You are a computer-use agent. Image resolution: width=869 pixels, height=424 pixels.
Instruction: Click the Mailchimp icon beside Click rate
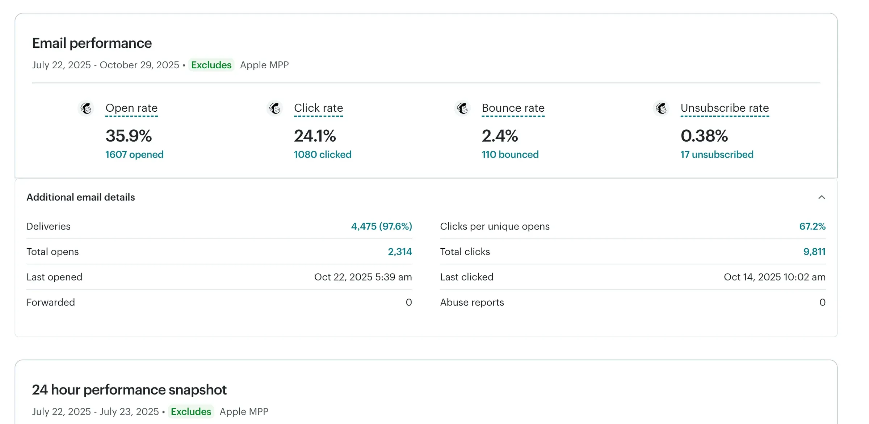[x=275, y=108]
